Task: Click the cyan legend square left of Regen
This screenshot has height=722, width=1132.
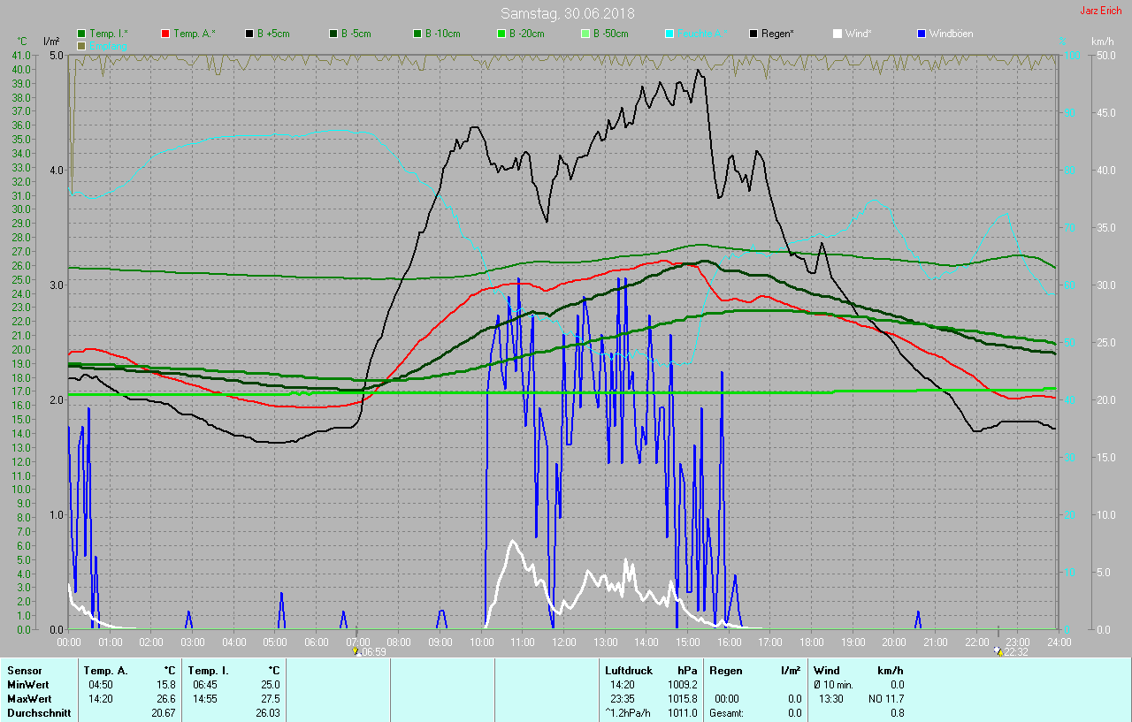Action: 669,34
